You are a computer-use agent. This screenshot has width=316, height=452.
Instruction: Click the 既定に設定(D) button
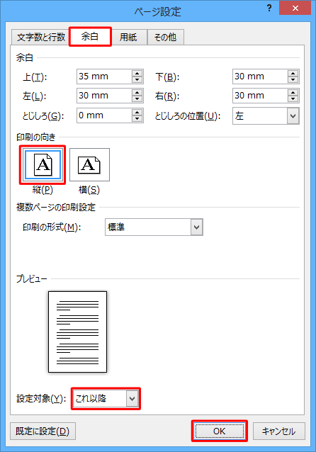[x=43, y=431]
